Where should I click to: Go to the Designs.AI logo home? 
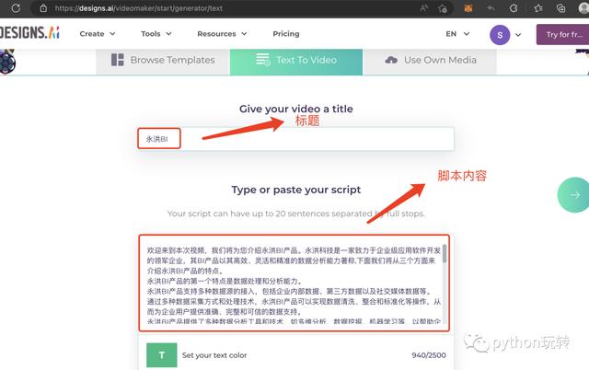point(29,33)
